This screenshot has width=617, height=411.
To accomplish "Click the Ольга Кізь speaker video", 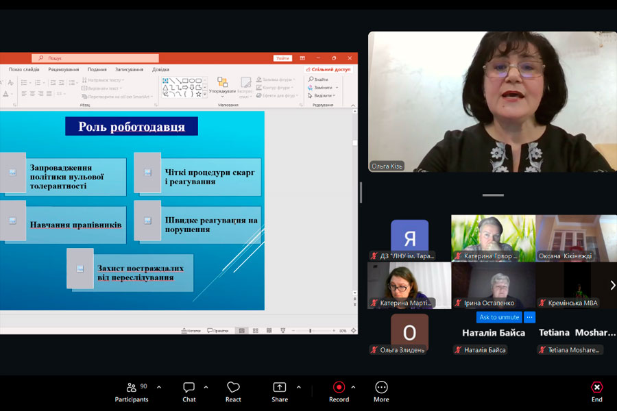I will tap(492, 102).
